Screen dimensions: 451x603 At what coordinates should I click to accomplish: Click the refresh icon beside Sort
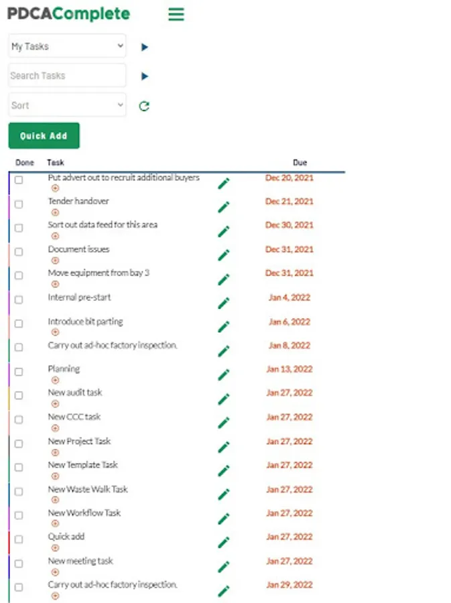click(143, 106)
